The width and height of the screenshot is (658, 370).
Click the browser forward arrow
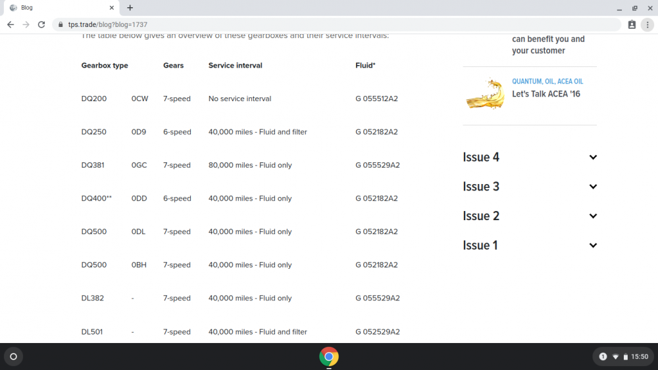pyautogui.click(x=26, y=25)
